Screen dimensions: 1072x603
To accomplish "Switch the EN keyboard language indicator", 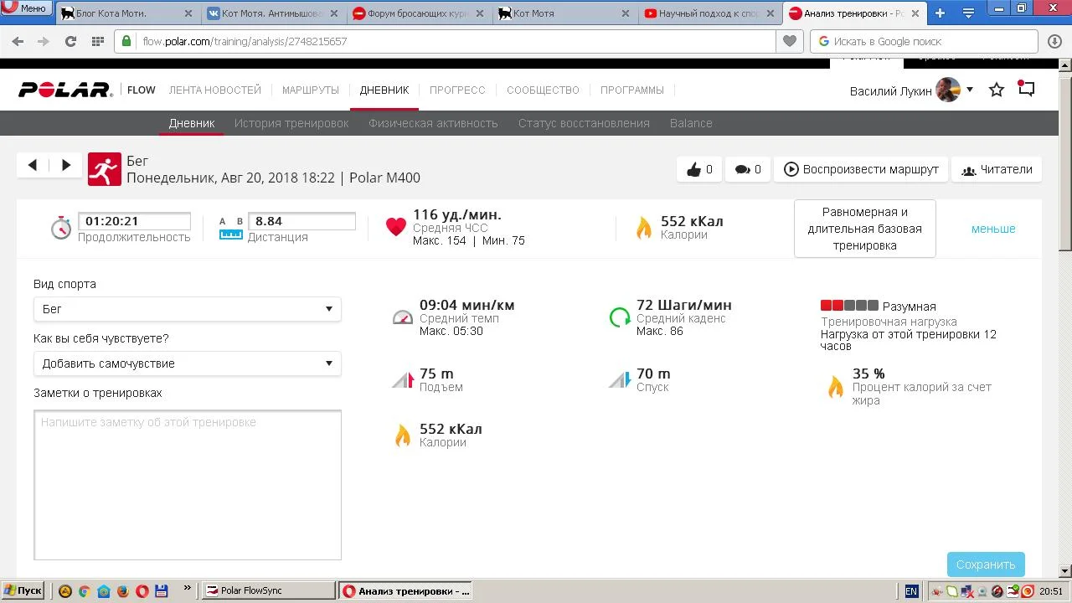I will 911,591.
